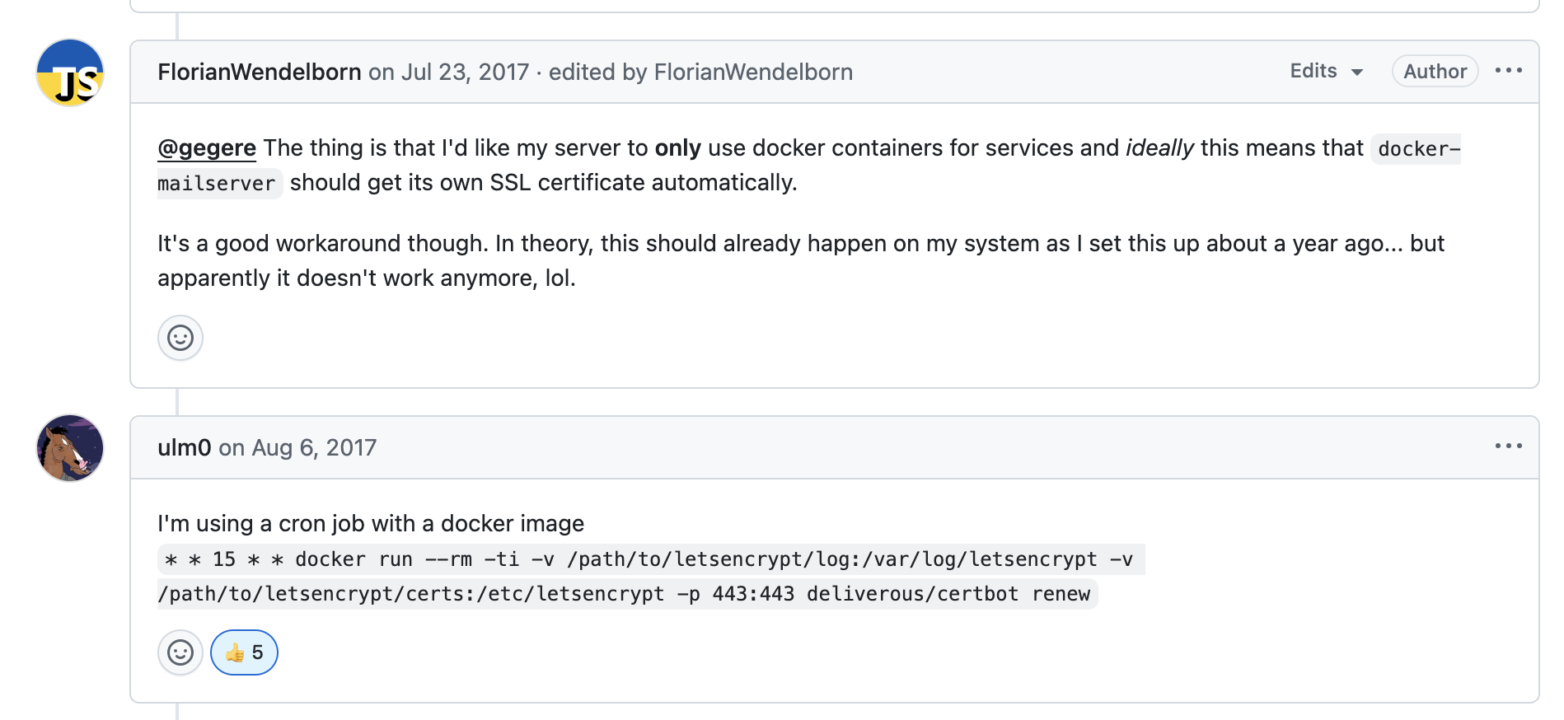Open the @gegere mention link

coord(206,148)
